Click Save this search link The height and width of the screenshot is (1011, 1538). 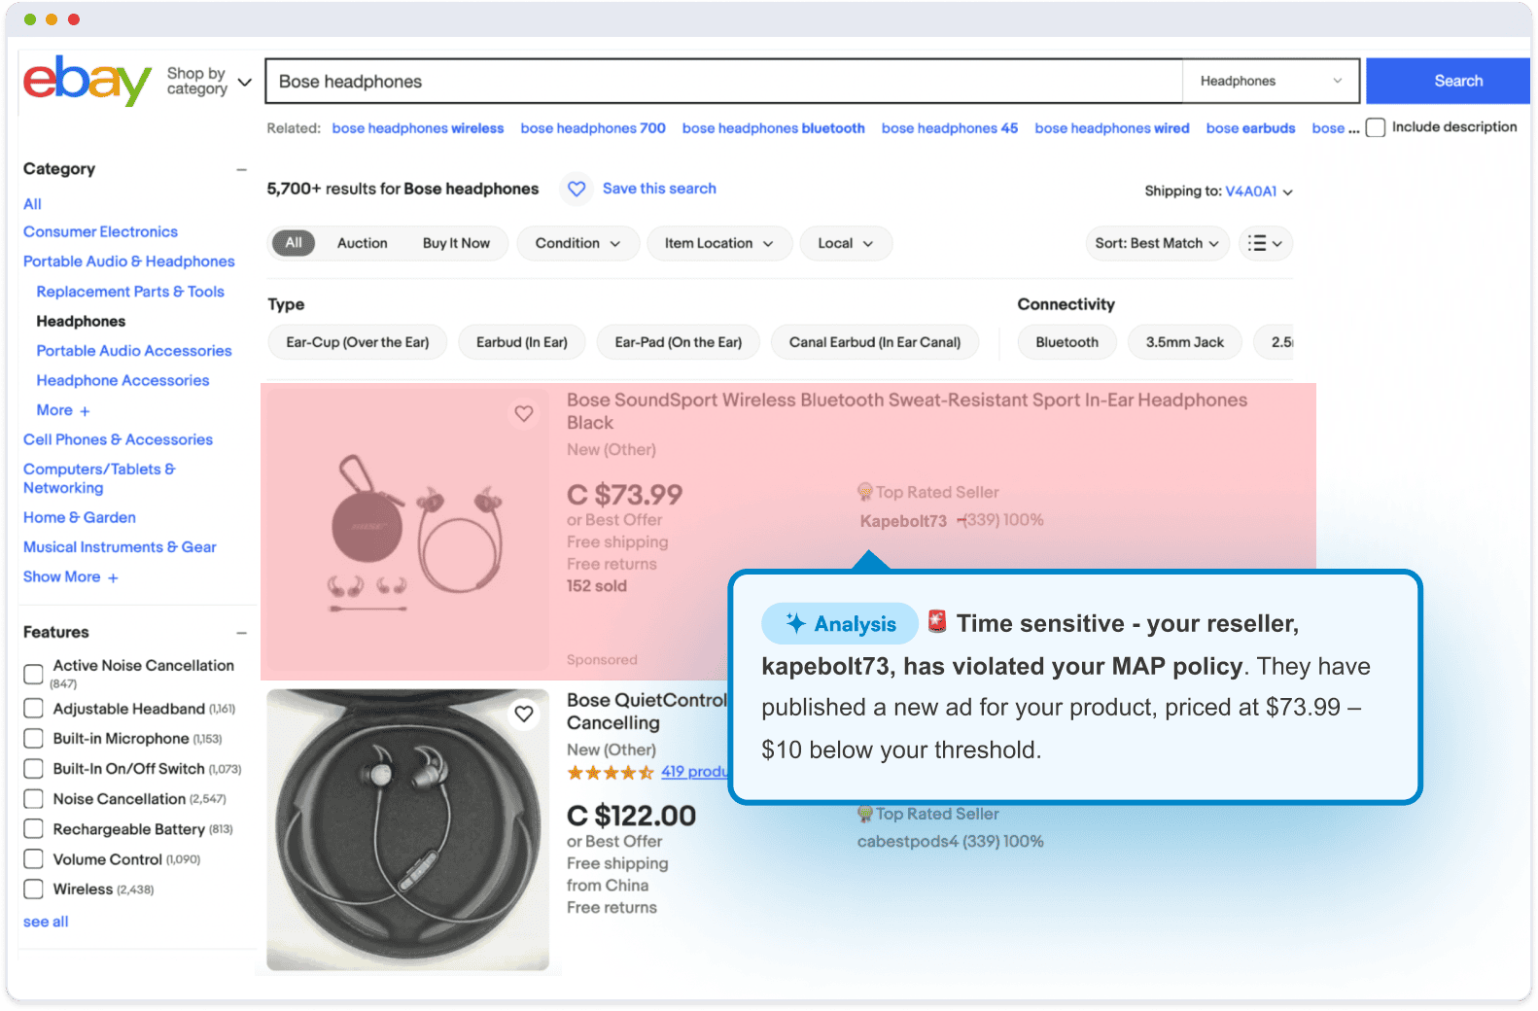[x=659, y=189]
